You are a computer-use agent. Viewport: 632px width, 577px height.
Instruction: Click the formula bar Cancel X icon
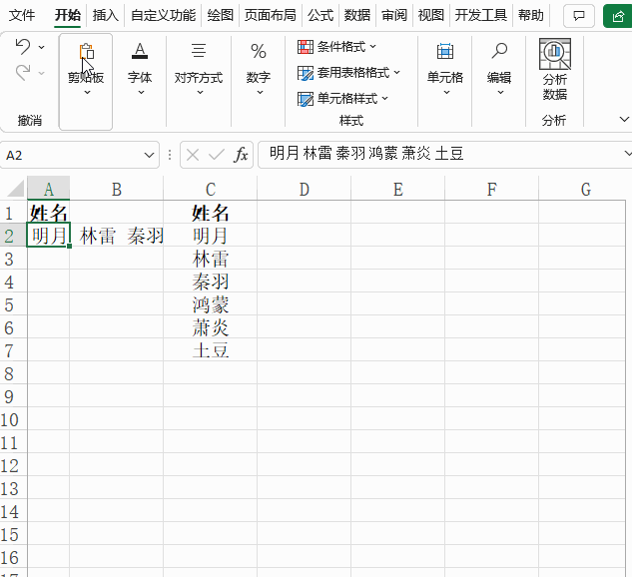coord(193,155)
